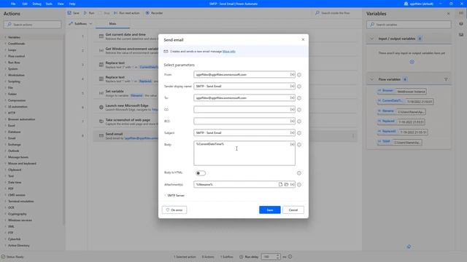Collapse the Flow variables section
Image resolution: width=467 pixels, height=262 pixels.
tap(371, 79)
